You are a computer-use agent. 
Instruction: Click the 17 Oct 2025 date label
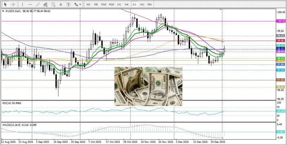click(x=113, y=142)
